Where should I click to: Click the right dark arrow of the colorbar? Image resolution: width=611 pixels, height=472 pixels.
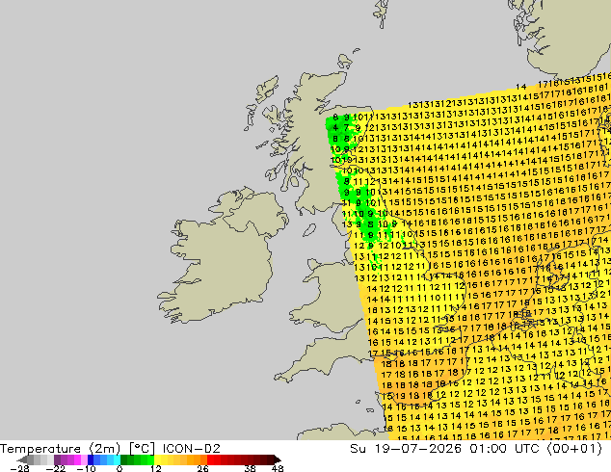tap(278, 459)
